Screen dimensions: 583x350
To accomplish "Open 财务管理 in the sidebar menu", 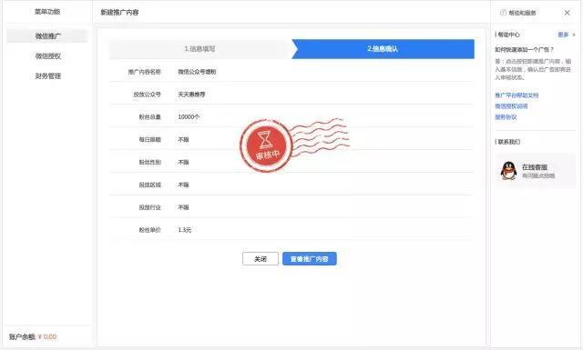I will 47,76.
